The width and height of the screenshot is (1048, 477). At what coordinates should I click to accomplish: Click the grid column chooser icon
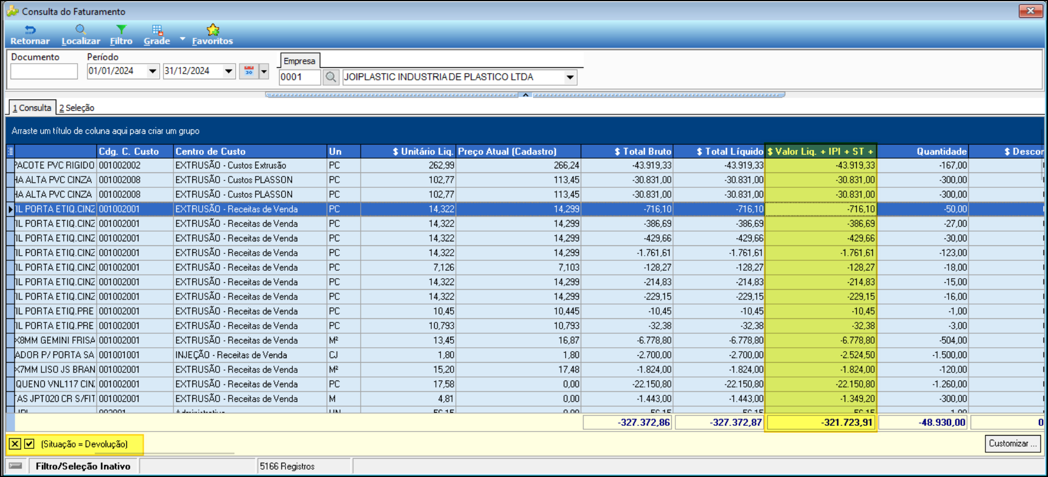coord(10,151)
